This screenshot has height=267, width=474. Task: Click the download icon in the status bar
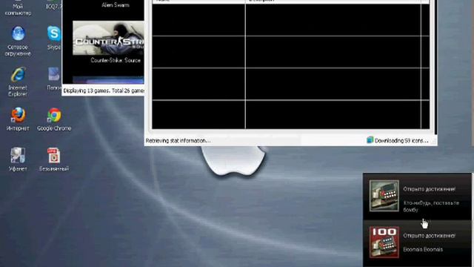tap(370, 140)
